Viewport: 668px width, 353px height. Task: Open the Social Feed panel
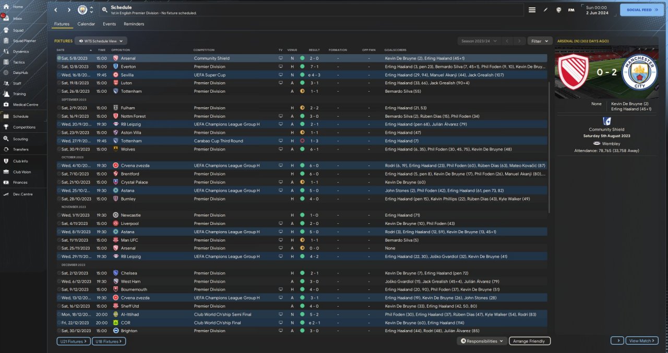click(x=641, y=10)
